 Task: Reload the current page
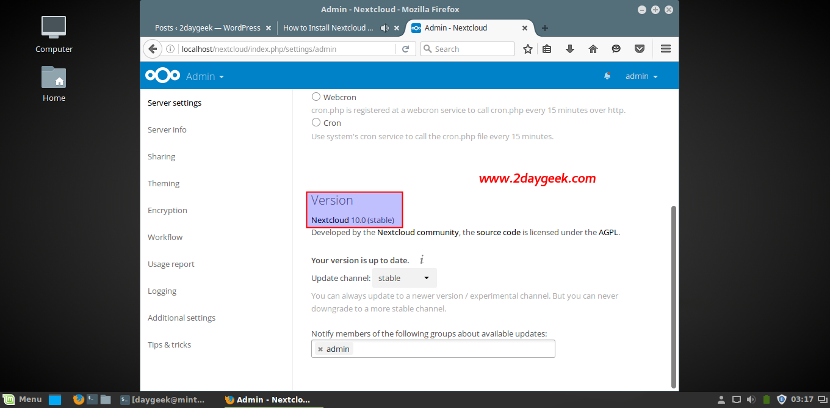[x=405, y=49]
